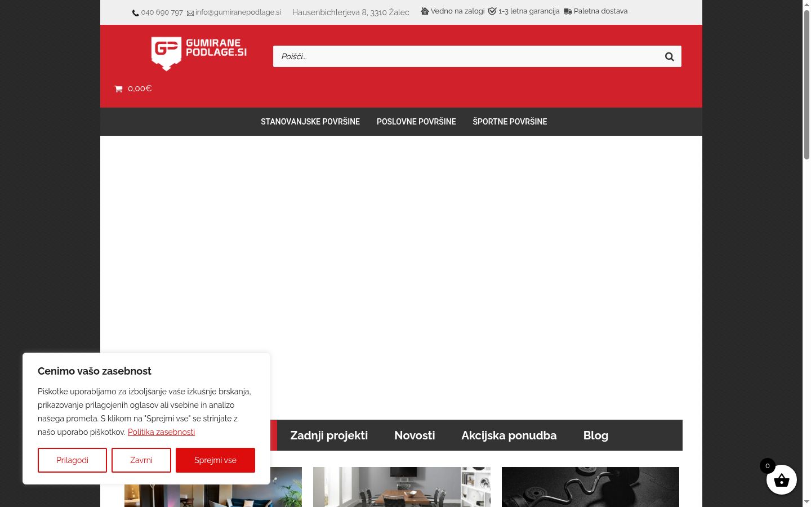Open Poslovne površine menu
The width and height of the screenshot is (811, 507).
tap(416, 122)
